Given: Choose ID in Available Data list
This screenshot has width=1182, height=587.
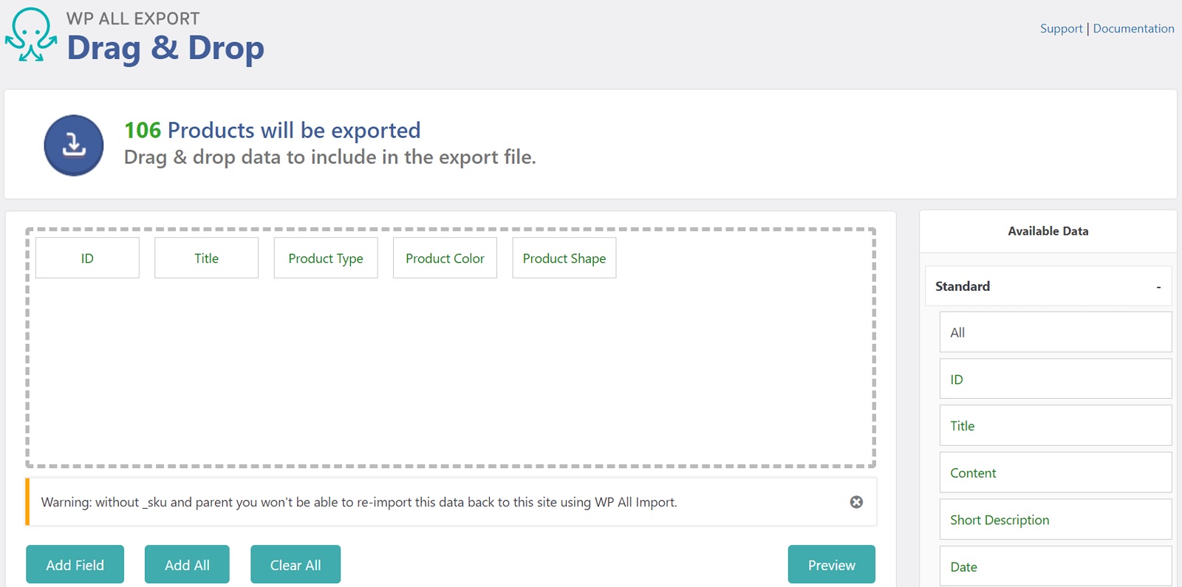Looking at the screenshot, I should [x=1055, y=380].
